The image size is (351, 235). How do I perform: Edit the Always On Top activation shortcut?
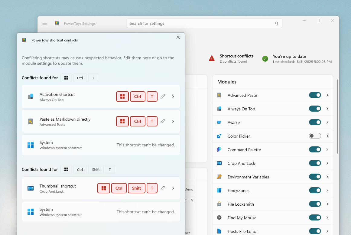coord(163,96)
